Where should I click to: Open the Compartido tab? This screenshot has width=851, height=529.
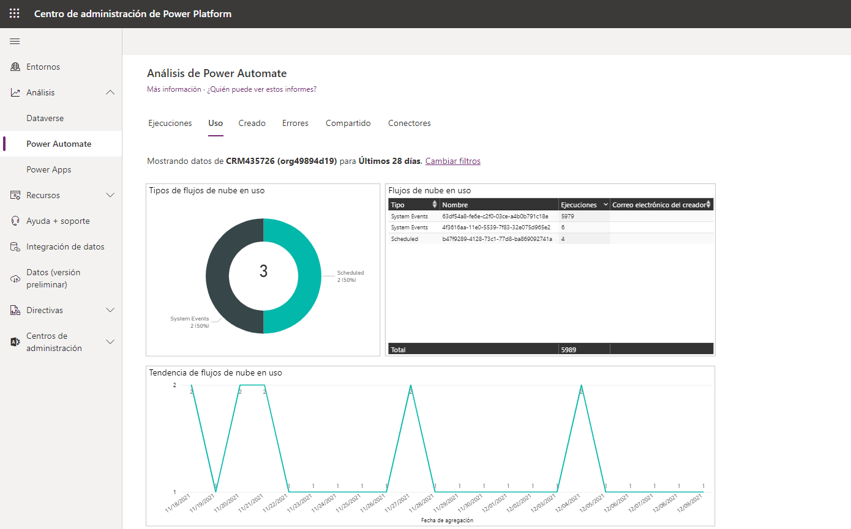tap(348, 123)
